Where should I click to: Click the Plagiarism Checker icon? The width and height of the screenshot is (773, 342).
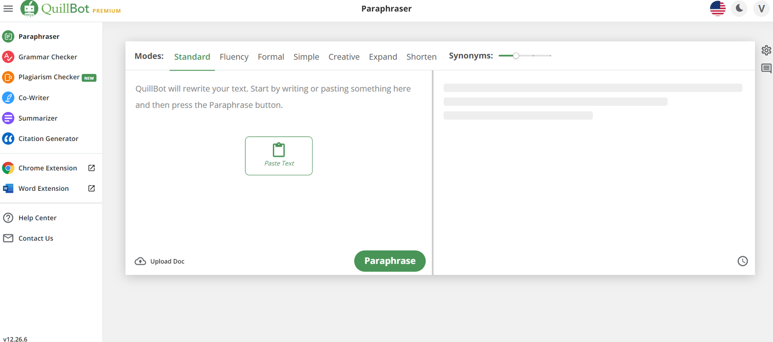(8, 77)
